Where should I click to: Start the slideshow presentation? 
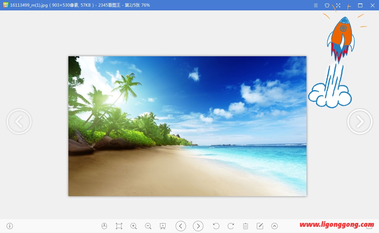(163, 226)
